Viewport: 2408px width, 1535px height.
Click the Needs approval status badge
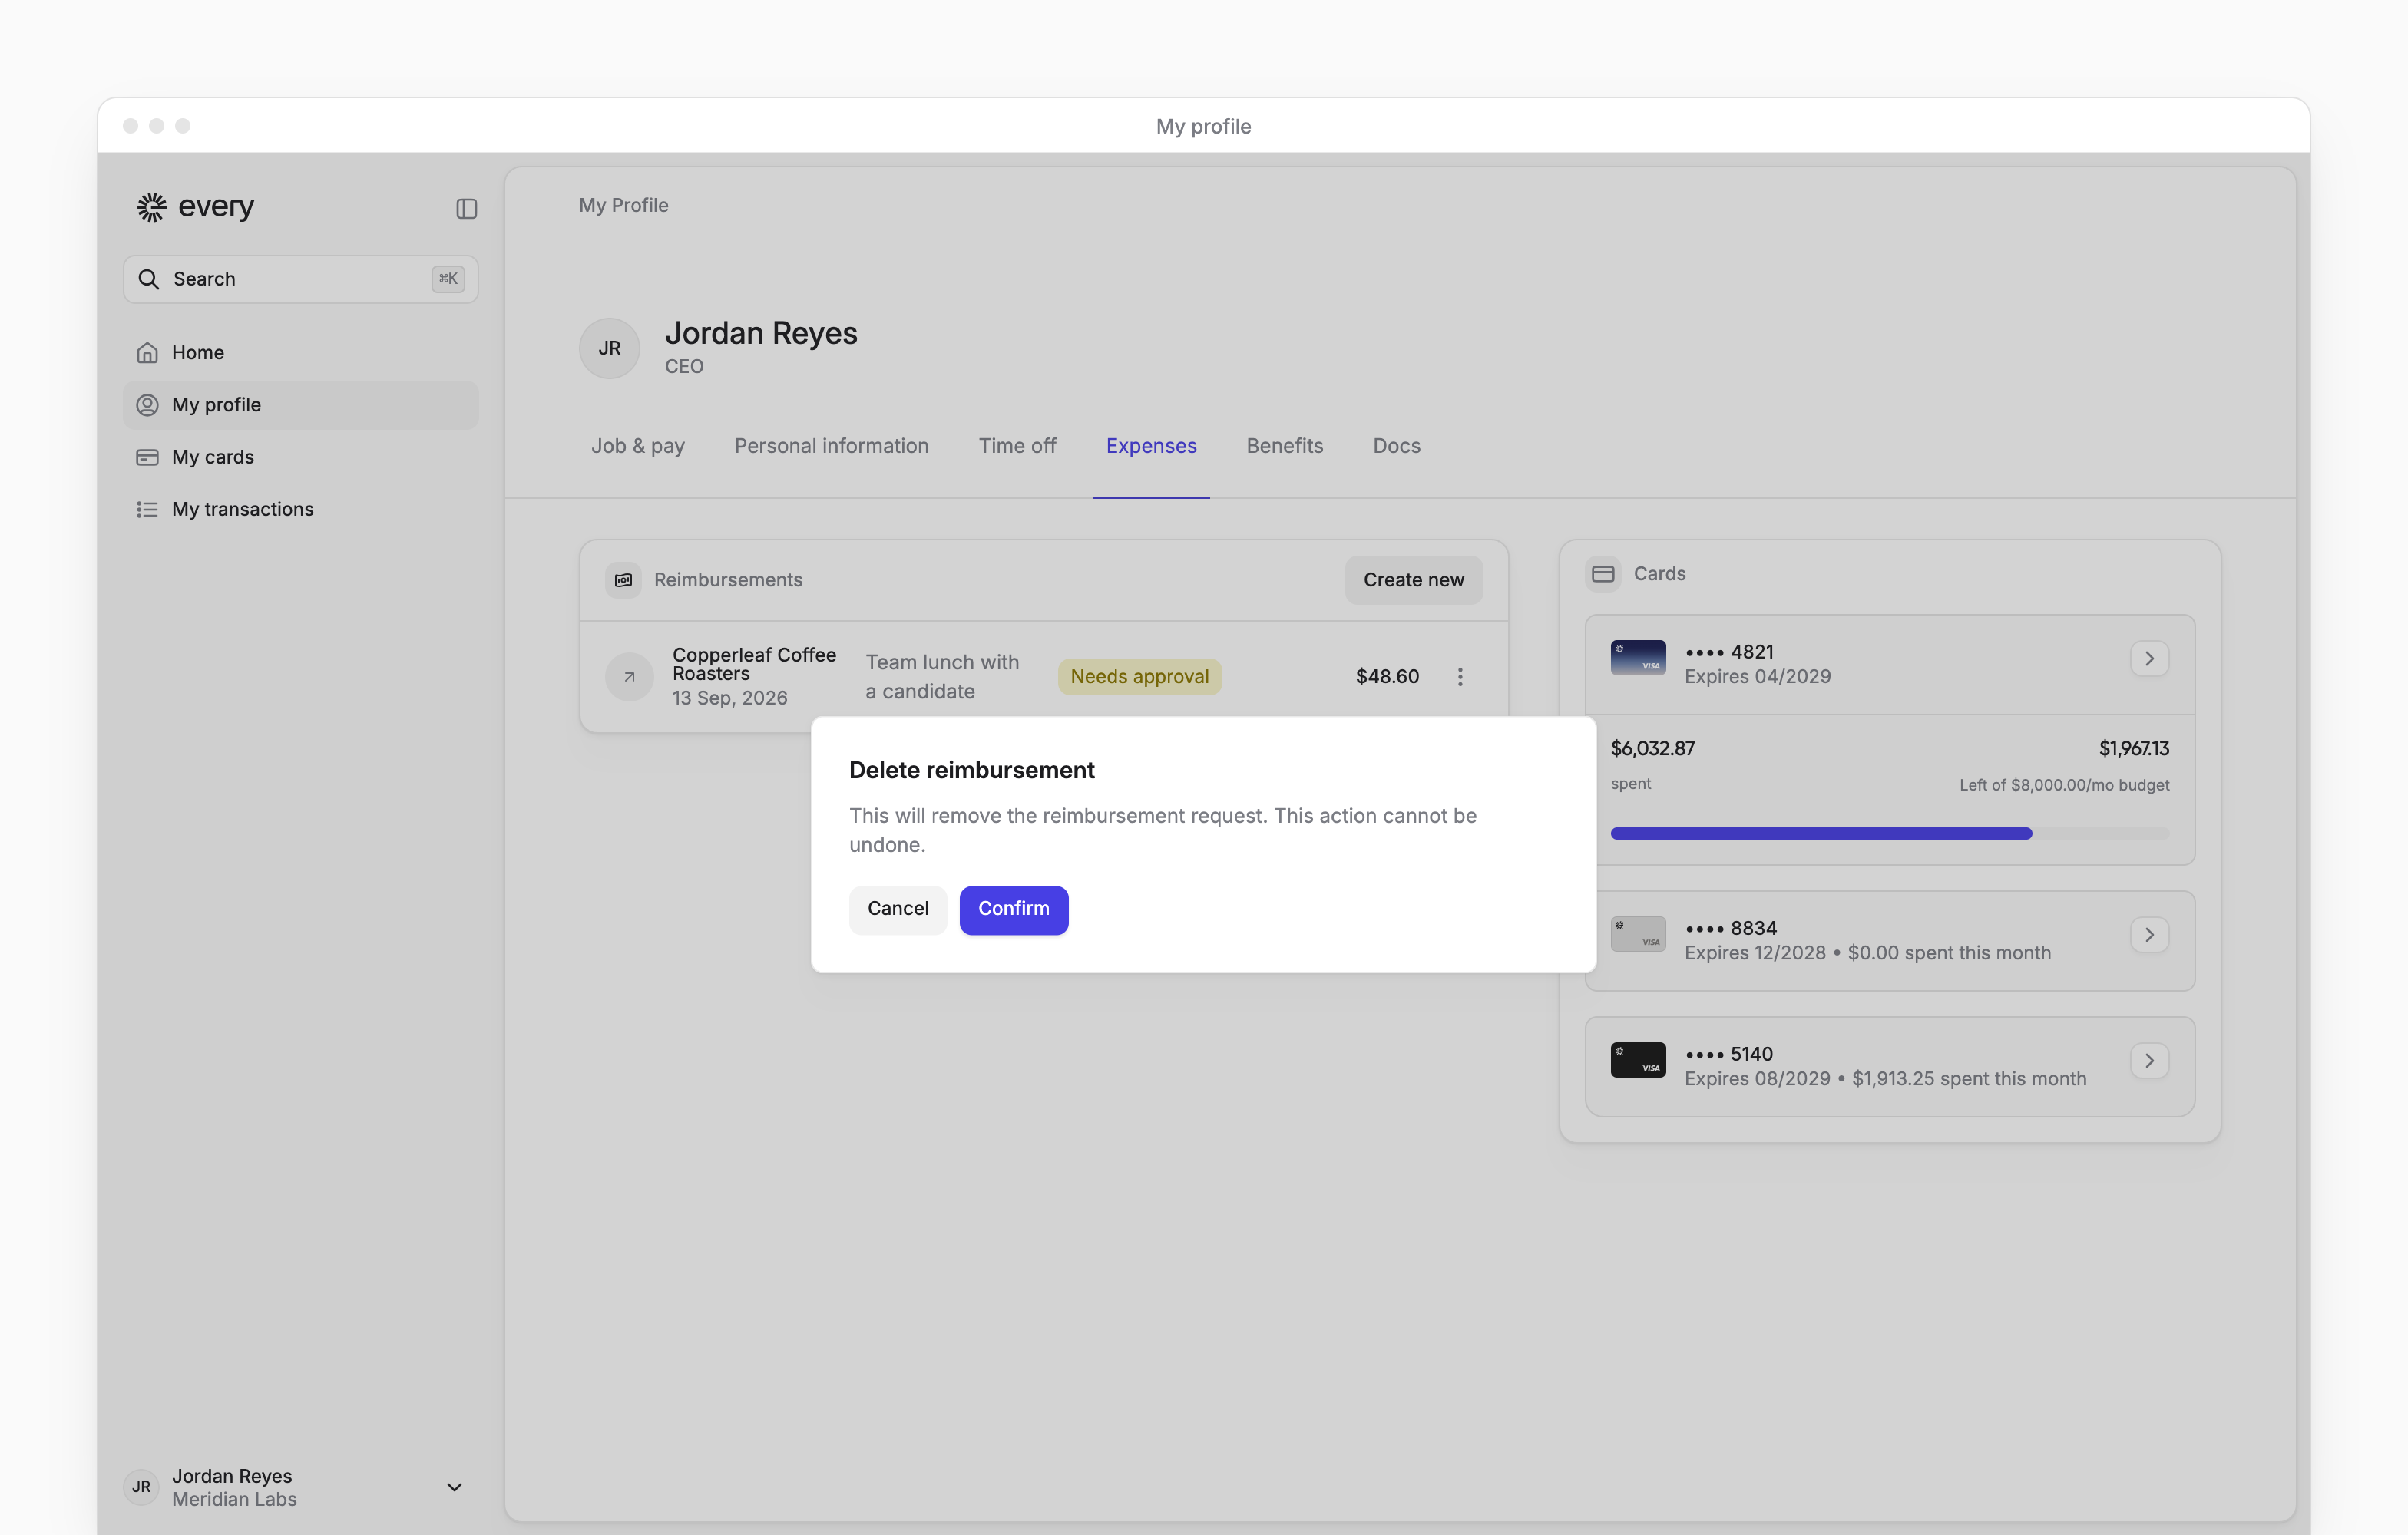point(1140,677)
